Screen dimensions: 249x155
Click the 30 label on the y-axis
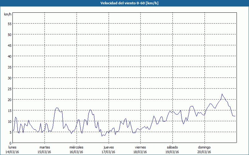coord(9,78)
